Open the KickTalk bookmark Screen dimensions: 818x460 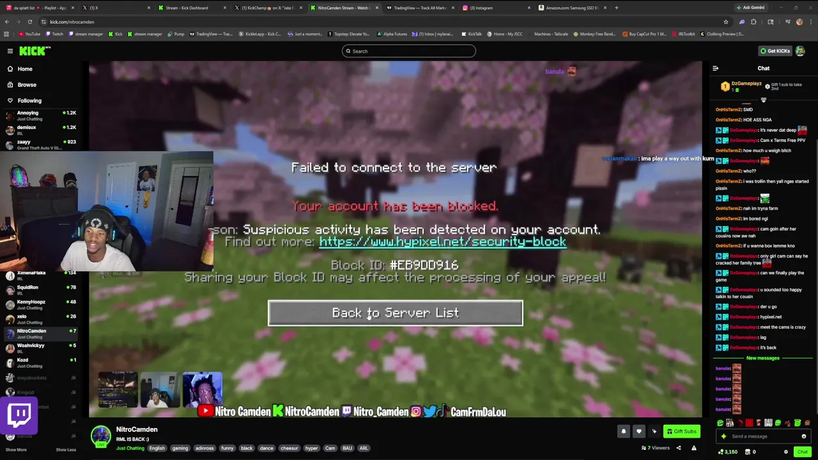pyautogui.click(x=472, y=34)
